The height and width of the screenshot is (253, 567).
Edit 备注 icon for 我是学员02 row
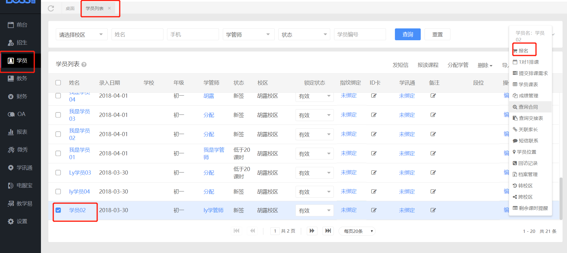click(x=433, y=134)
